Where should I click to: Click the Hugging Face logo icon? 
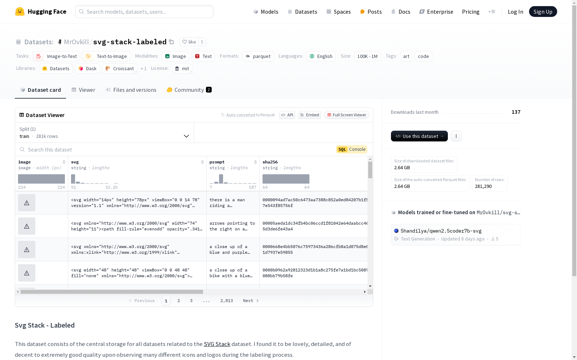coord(20,12)
